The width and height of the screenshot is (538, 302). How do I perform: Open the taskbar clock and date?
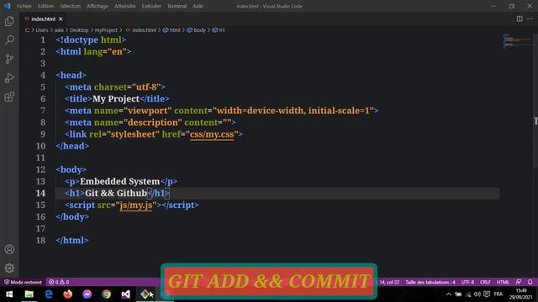[x=521, y=294]
